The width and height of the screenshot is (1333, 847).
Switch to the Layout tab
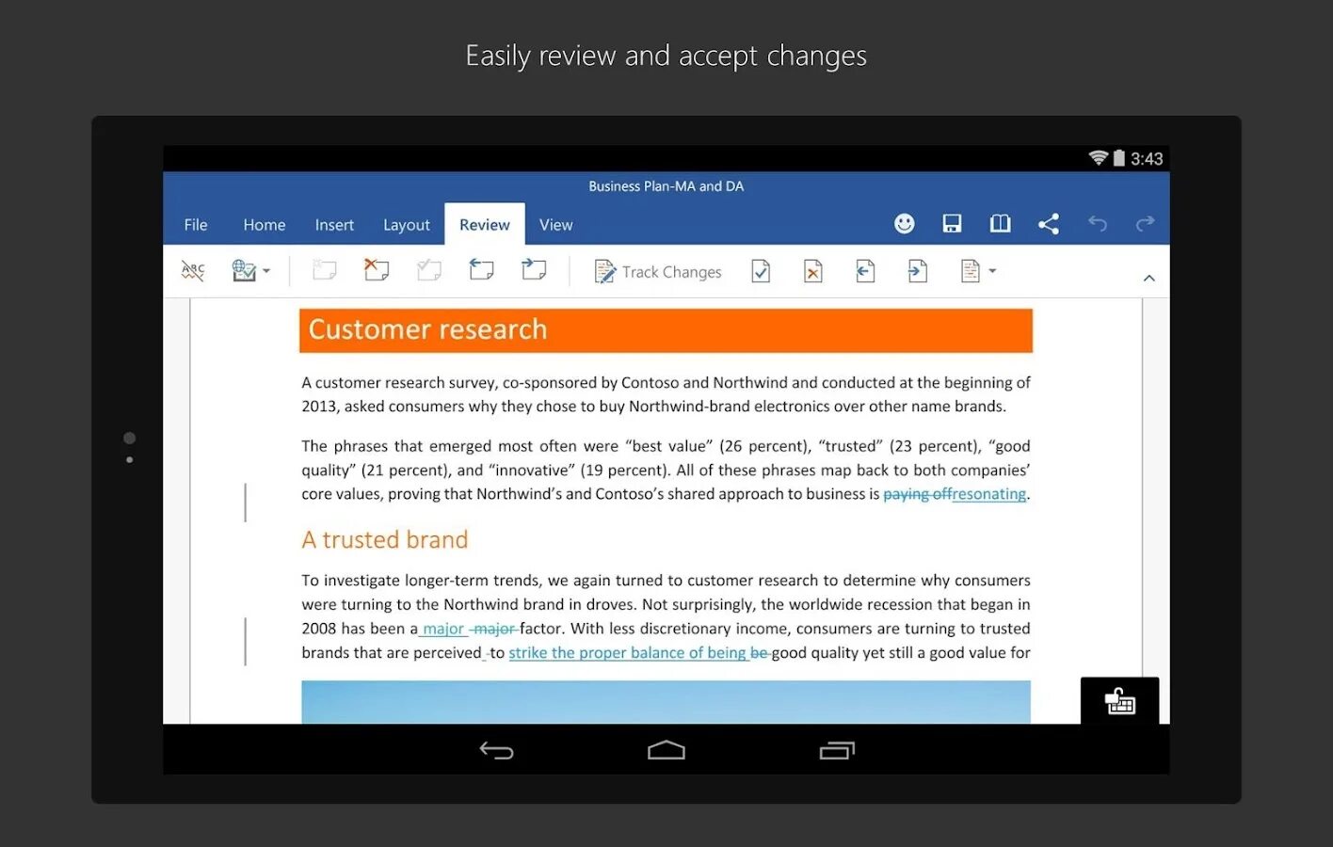pos(407,225)
